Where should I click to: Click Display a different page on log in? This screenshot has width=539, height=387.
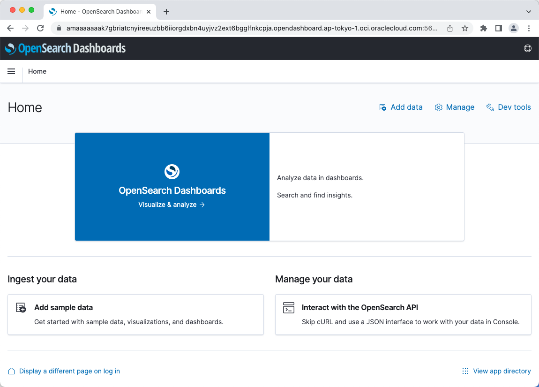tap(69, 371)
